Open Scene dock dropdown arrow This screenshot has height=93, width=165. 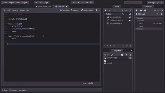132,6
